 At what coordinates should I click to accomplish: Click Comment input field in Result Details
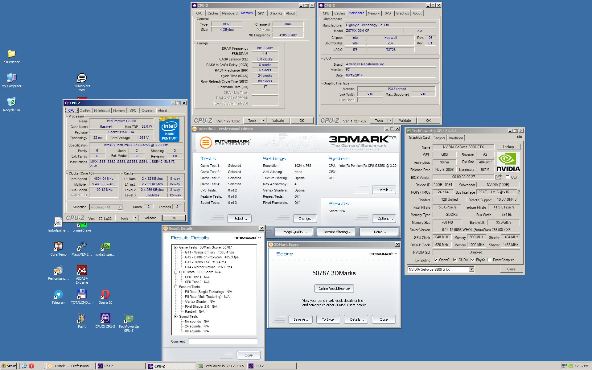pyautogui.click(x=222, y=341)
